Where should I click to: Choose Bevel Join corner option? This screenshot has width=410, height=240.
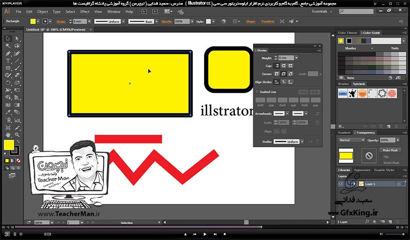point(291,74)
